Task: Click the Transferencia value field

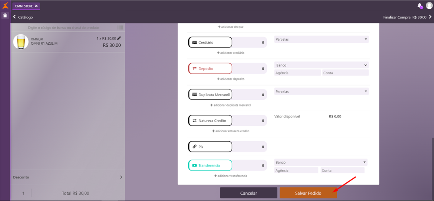Action: point(249,165)
